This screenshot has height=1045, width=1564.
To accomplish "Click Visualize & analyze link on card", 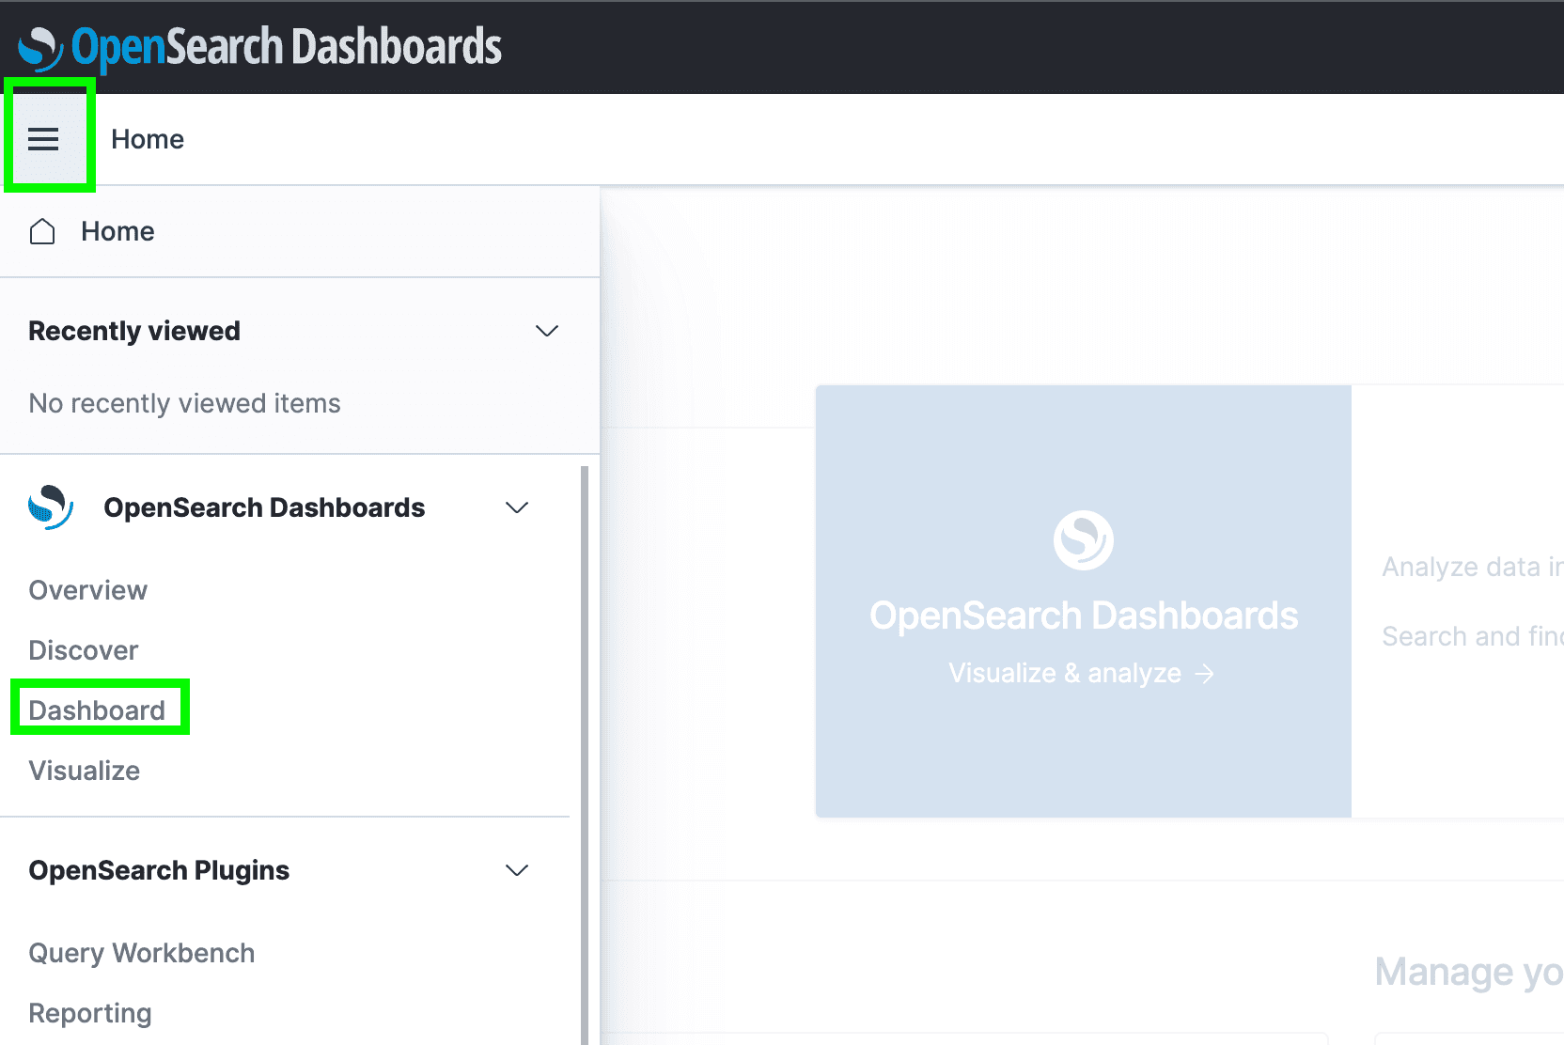I will [x=1082, y=673].
